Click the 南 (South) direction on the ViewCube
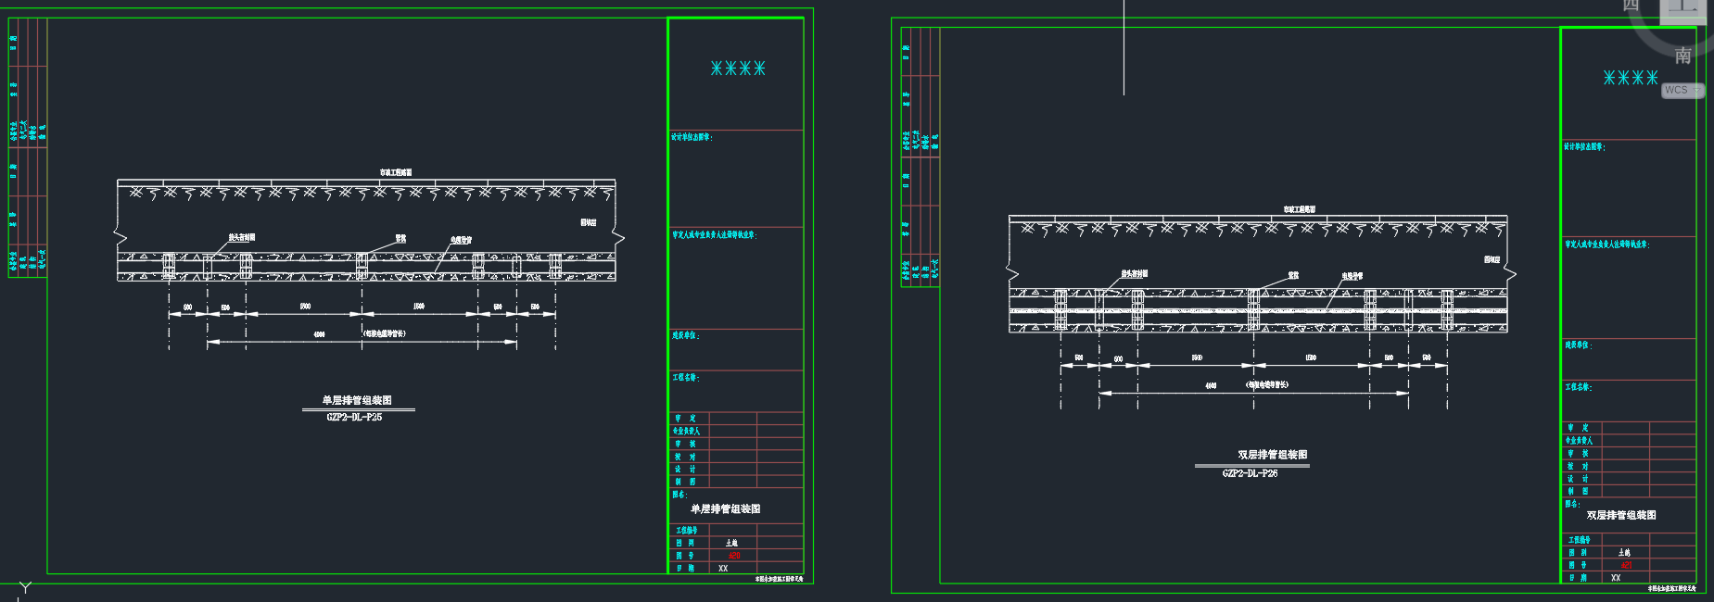The image size is (1714, 602). 1682,56
